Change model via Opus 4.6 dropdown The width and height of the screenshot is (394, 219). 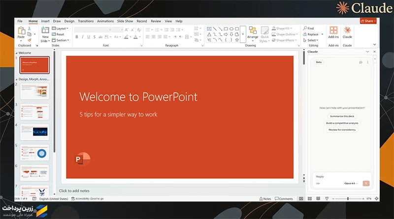click(351, 184)
